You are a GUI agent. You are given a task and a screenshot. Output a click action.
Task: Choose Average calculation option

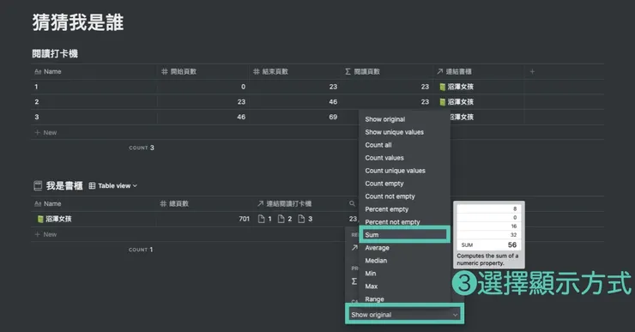[377, 248]
